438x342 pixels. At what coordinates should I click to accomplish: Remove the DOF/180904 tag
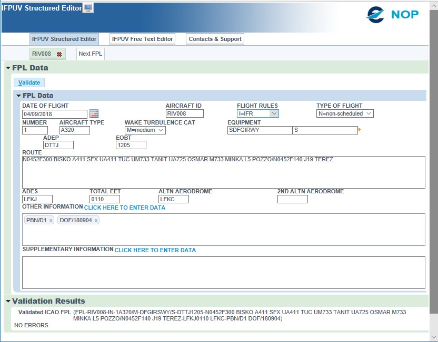[96, 221]
